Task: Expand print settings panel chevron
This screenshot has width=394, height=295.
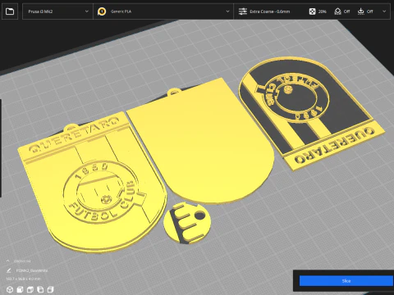Action: pyautogui.click(x=384, y=11)
